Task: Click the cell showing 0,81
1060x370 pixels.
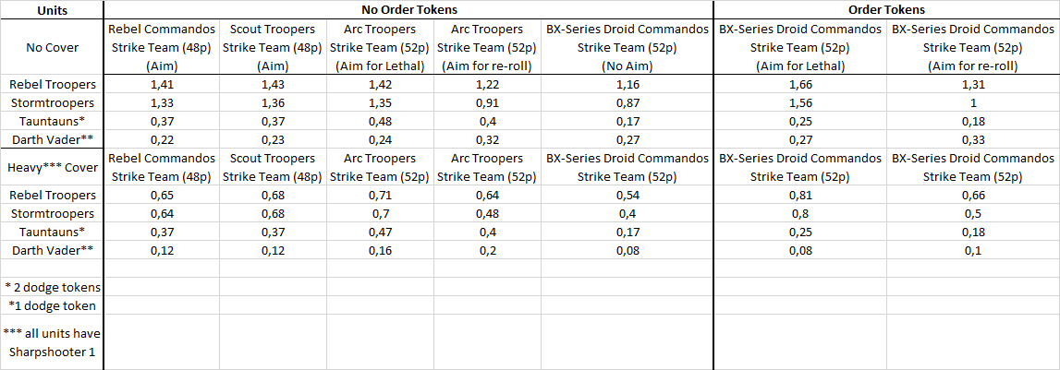Action: tap(800, 195)
